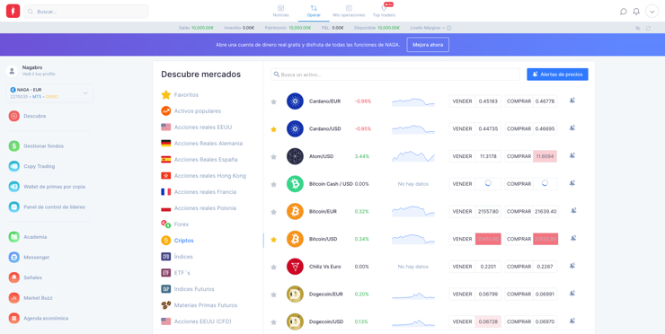Expand the account menu chevron at top right
The width and height of the screenshot is (665, 334).
click(x=652, y=12)
